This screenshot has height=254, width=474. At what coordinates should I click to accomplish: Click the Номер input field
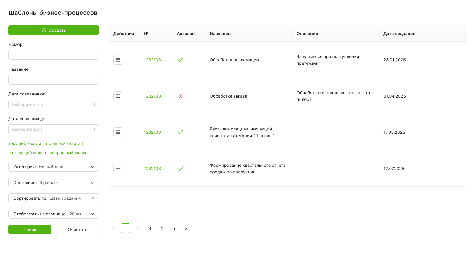(x=54, y=55)
